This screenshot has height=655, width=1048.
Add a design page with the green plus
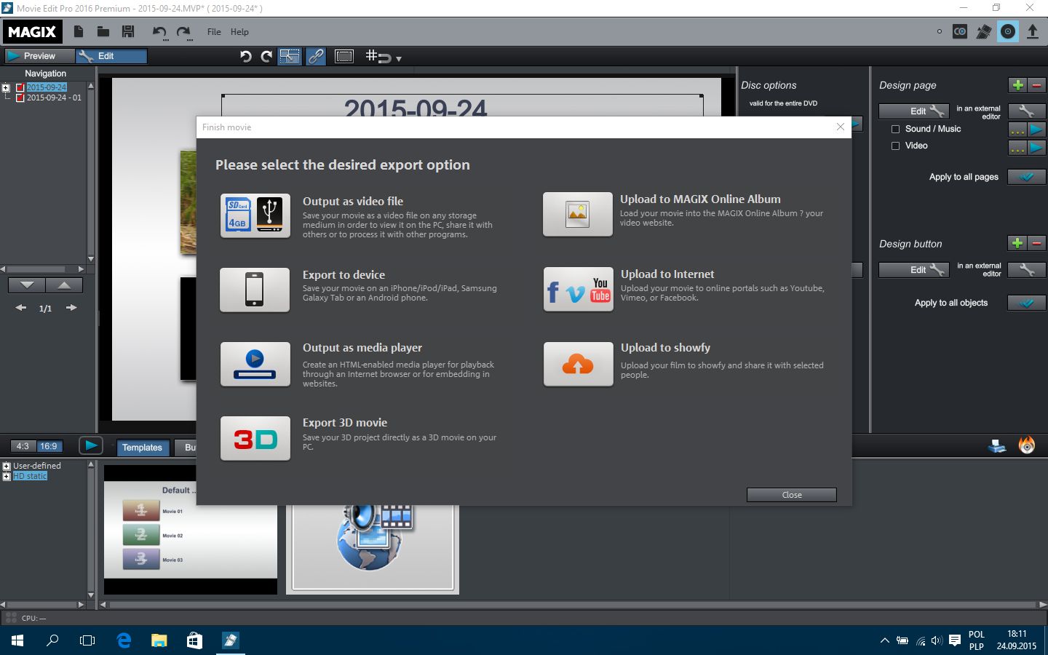click(x=1017, y=85)
